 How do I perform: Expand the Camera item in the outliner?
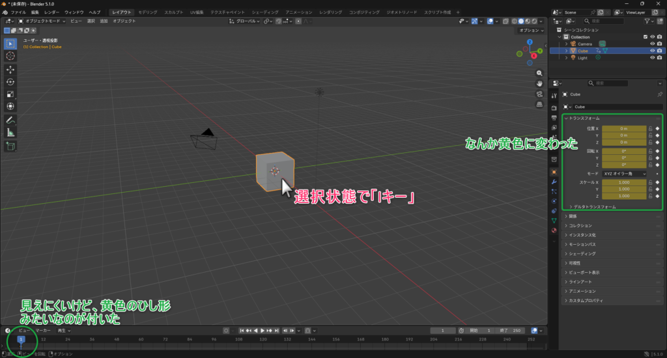click(567, 44)
